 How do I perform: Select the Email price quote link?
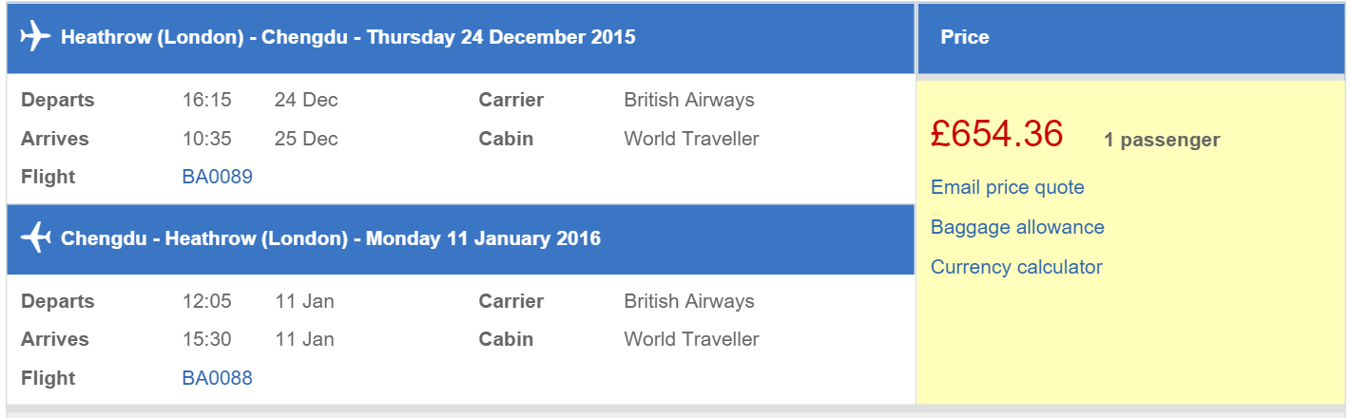click(x=1008, y=187)
